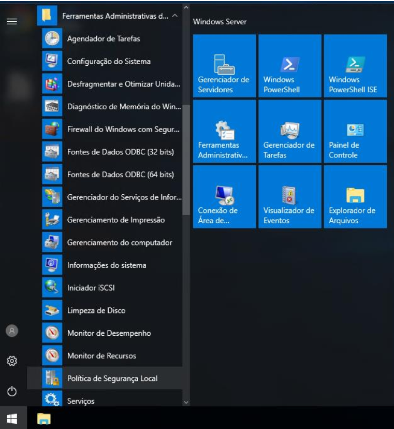This screenshot has height=429, width=394.
Task: Open Política de Segurança Local icon
Action: [52, 378]
